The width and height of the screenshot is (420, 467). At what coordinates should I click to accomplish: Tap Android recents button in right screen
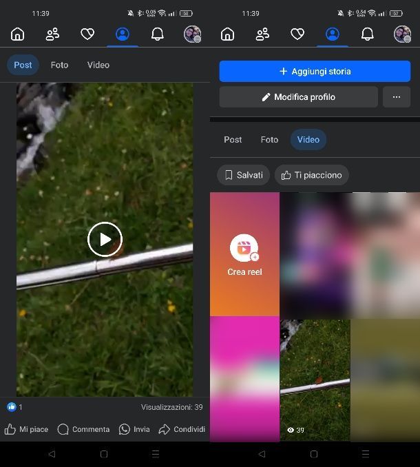366,454
